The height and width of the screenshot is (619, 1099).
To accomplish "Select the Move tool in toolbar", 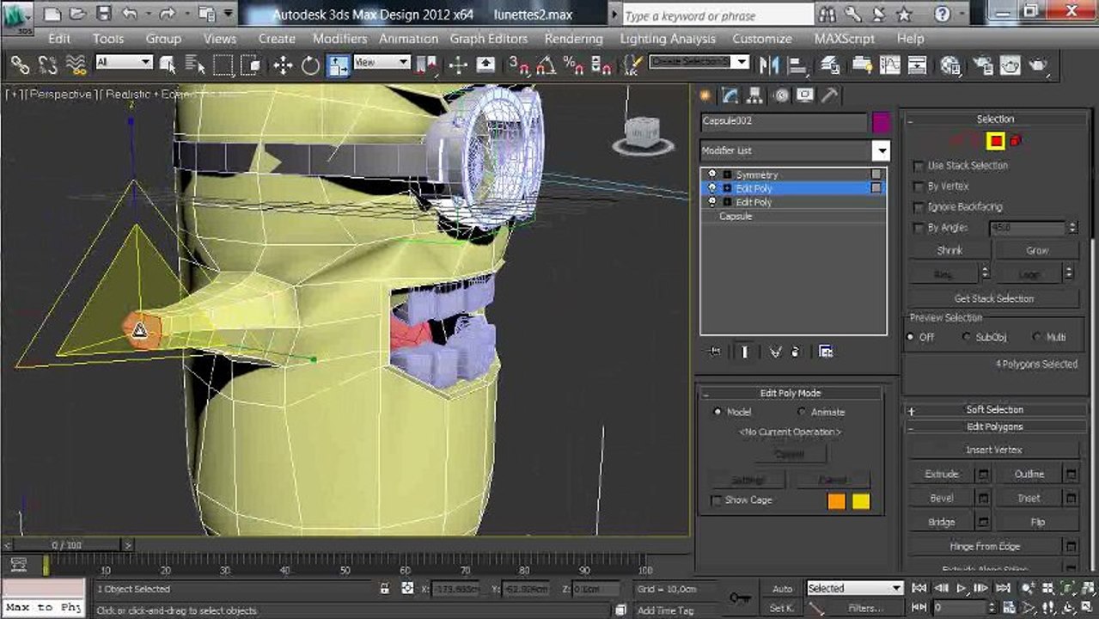I will tap(283, 65).
